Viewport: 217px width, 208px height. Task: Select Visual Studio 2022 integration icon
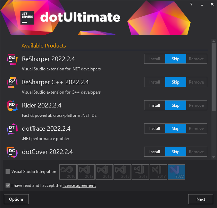(x=176, y=172)
